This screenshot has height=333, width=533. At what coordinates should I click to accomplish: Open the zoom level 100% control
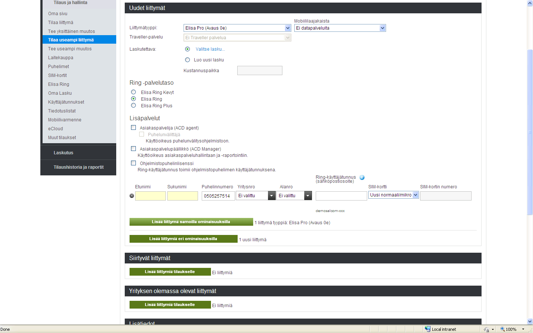click(513, 329)
